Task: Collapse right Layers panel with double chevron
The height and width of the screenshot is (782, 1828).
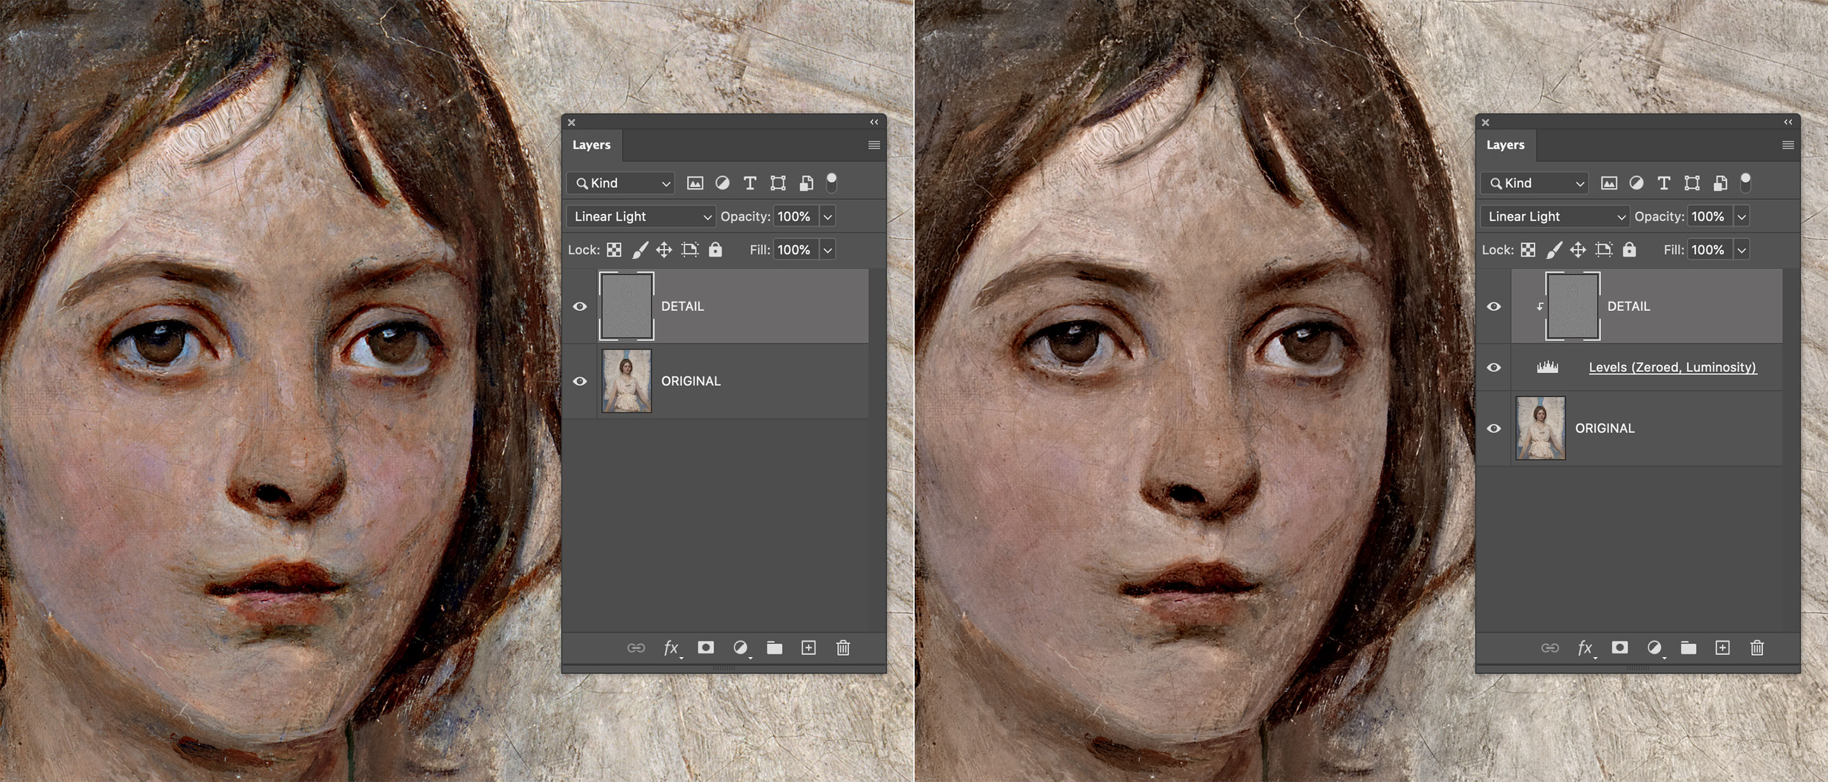Action: (1788, 122)
